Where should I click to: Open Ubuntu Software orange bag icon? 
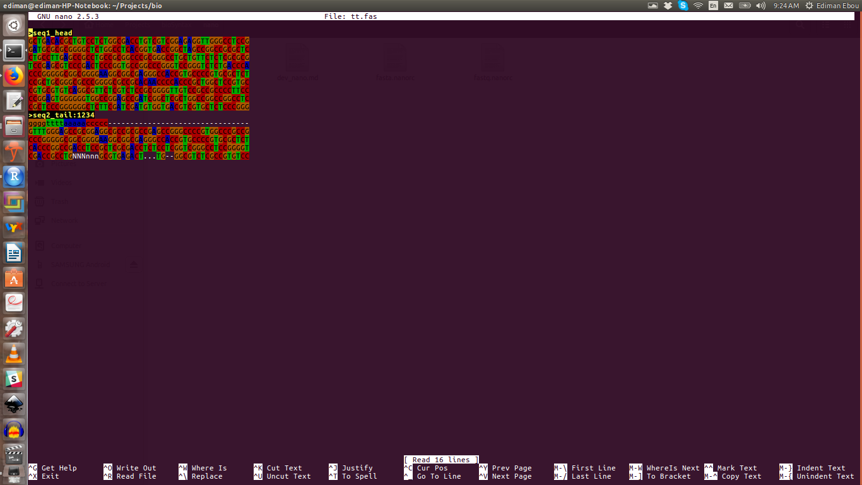(14, 278)
